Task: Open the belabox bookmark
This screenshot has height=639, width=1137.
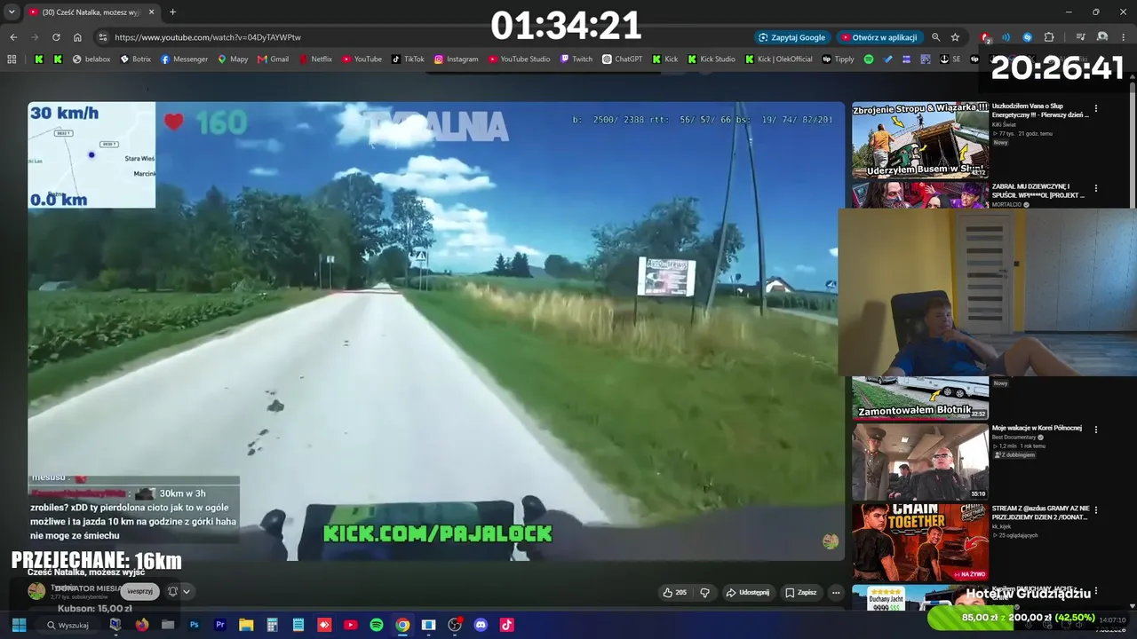Action: (x=91, y=59)
